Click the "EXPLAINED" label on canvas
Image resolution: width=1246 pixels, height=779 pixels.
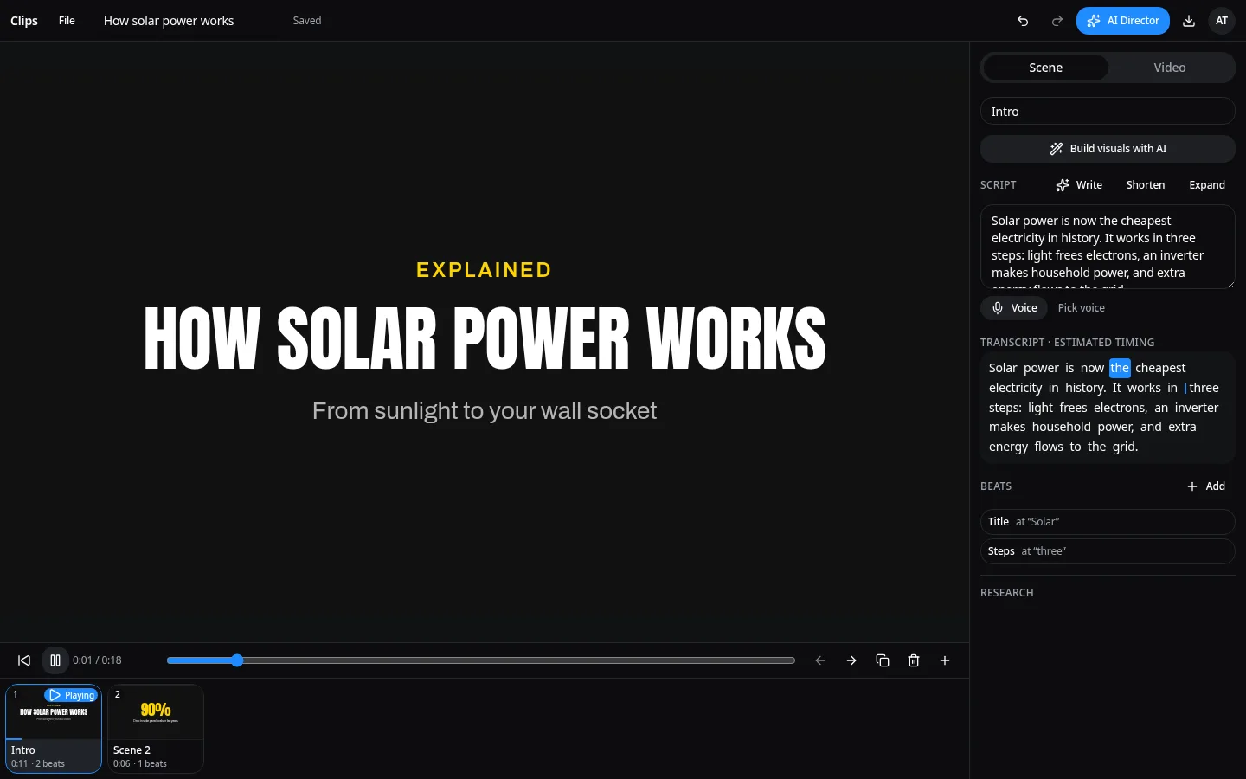485,270
